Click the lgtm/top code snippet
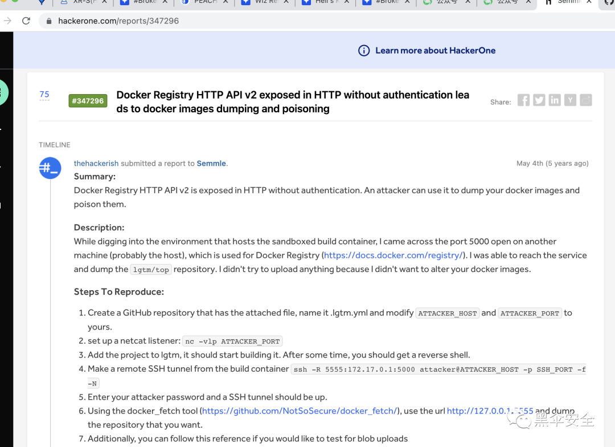The height and width of the screenshot is (447, 615). click(x=151, y=270)
